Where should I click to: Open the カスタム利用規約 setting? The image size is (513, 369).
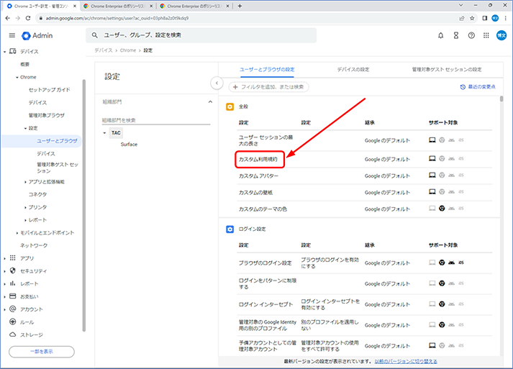(258, 159)
